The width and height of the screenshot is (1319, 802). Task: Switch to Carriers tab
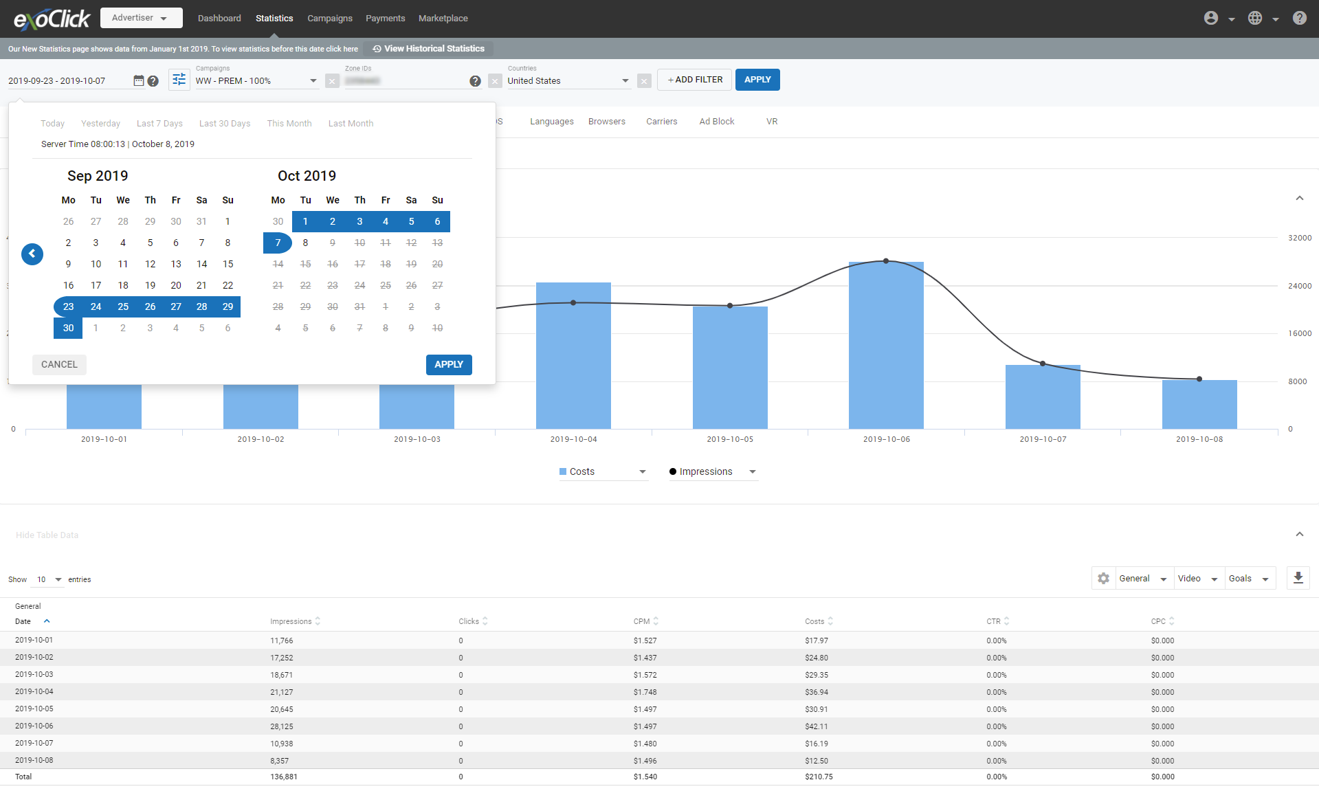coord(661,122)
